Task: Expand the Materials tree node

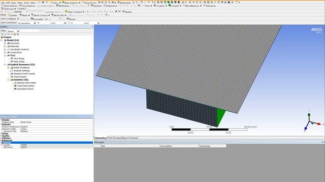Action: tap(5, 47)
